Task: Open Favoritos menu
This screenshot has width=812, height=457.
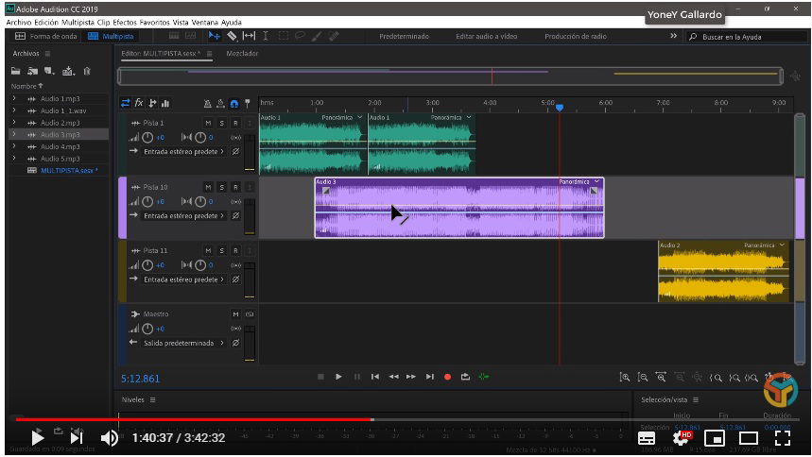Action: pyautogui.click(x=154, y=23)
